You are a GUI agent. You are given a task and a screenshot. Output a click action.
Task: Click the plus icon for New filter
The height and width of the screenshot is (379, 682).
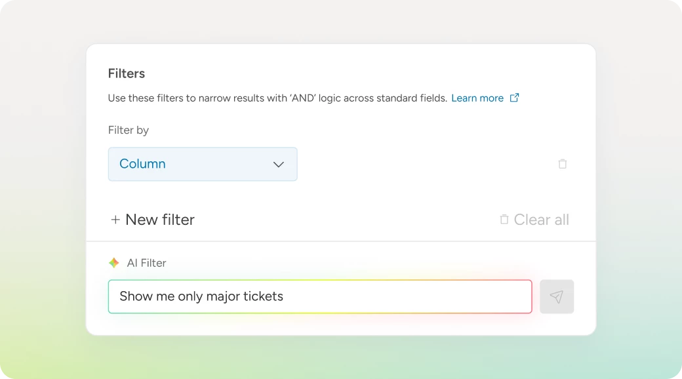(115, 220)
